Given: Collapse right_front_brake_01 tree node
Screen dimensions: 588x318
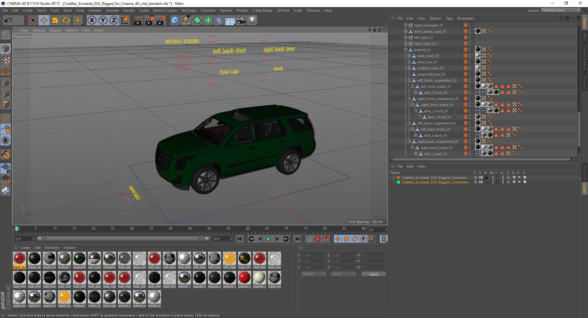Looking at the screenshot, I should (413, 105).
